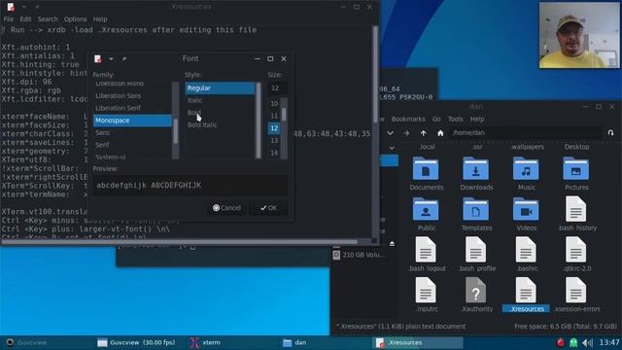Open the Options menu in editor
The width and height of the screenshot is (622, 350).
pyautogui.click(x=76, y=19)
